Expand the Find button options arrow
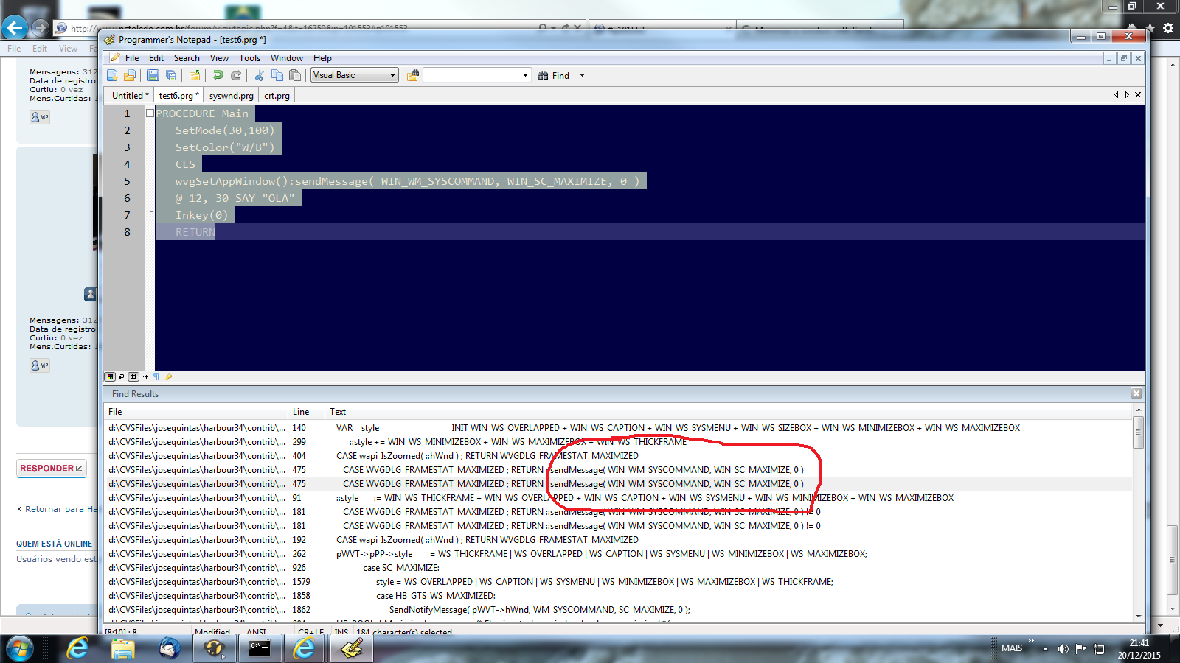1180x663 pixels. tap(582, 75)
